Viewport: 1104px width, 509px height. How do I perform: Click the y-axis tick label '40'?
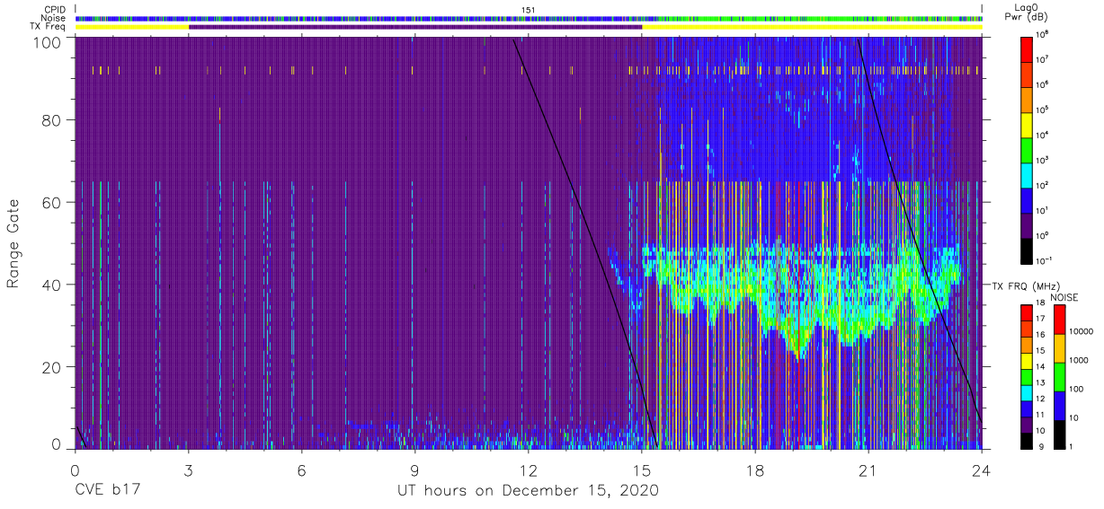54,285
